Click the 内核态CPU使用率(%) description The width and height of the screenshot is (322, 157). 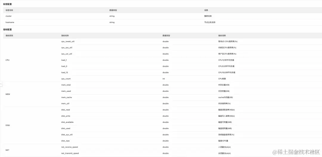[227, 48]
